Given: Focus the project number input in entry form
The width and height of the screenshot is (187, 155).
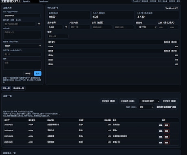Looking at the screenshot, I should pyautogui.click(x=20, y=24).
